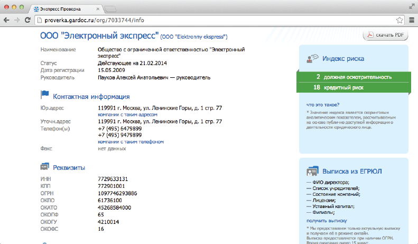Image resolution: width=418 pixels, height=244 pixels.
Task: Click the Уточн.адрес address line
Action: pyautogui.click(x=160, y=121)
